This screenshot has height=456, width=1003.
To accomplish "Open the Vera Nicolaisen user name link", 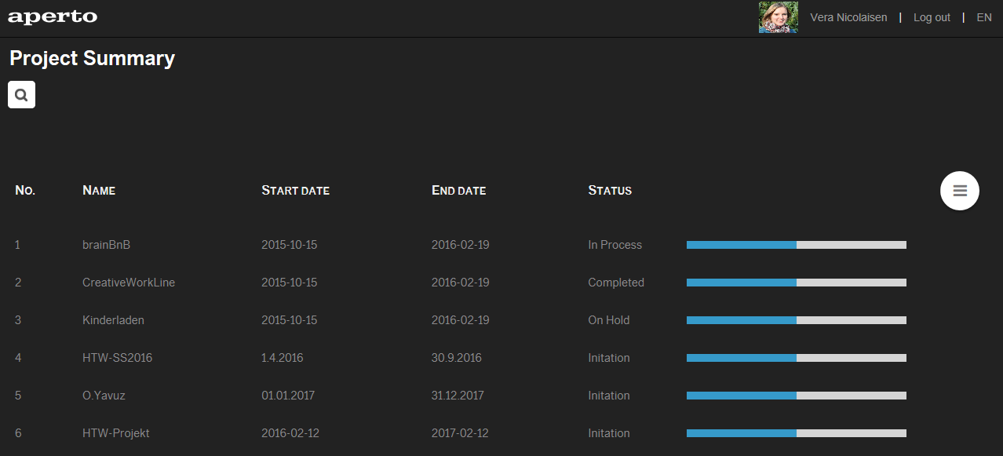I will [848, 17].
